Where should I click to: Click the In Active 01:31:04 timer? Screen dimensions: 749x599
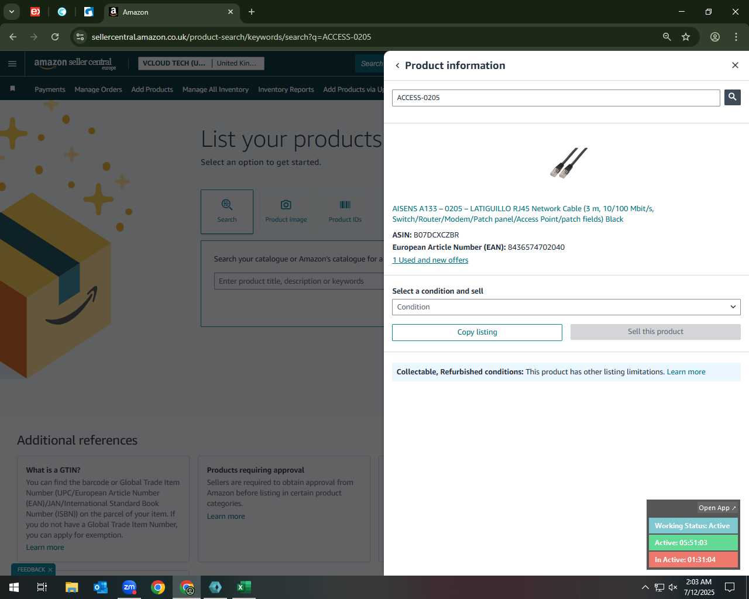693,560
